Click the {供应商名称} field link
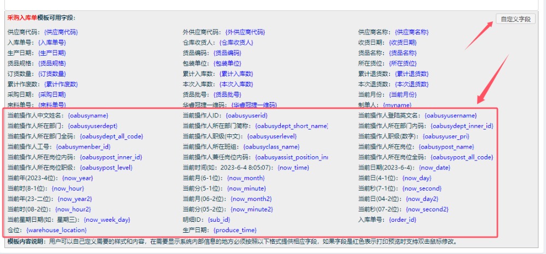 (x=412, y=32)
